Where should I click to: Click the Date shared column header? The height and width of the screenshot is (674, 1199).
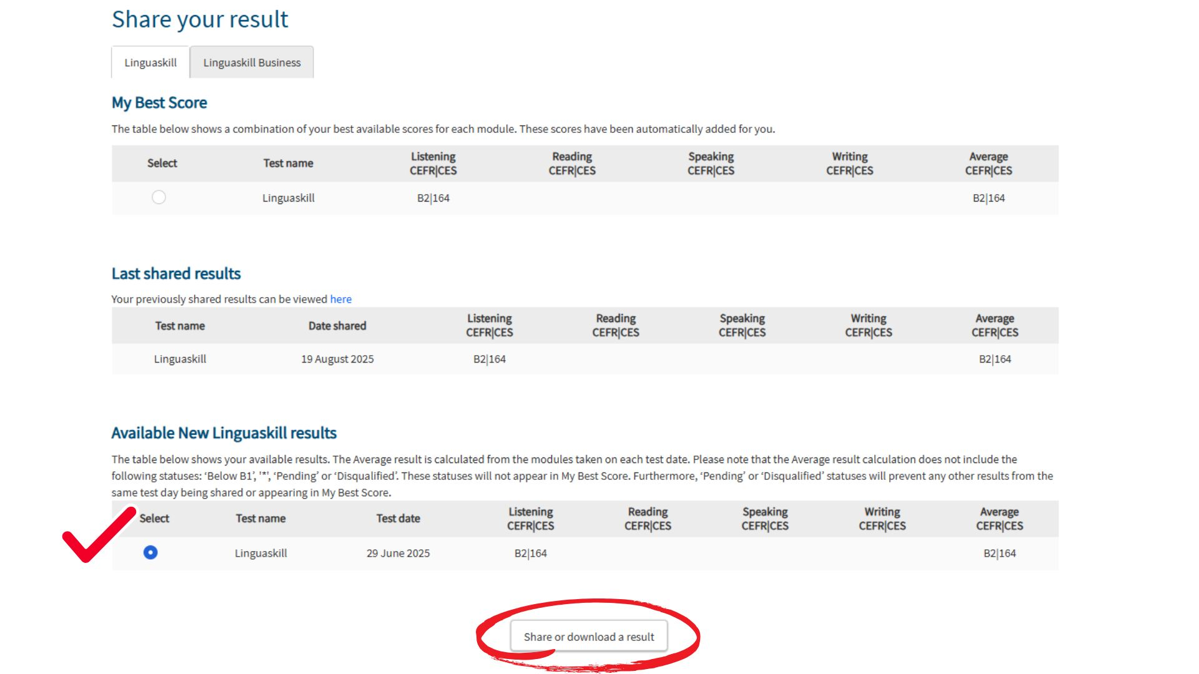tap(337, 325)
